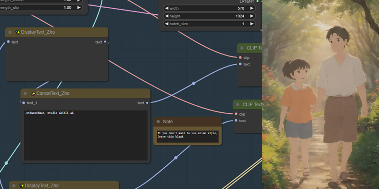
Task: Click the sparkle icon on the bottom DisplayText_Zho title
Action: tap(22, 186)
